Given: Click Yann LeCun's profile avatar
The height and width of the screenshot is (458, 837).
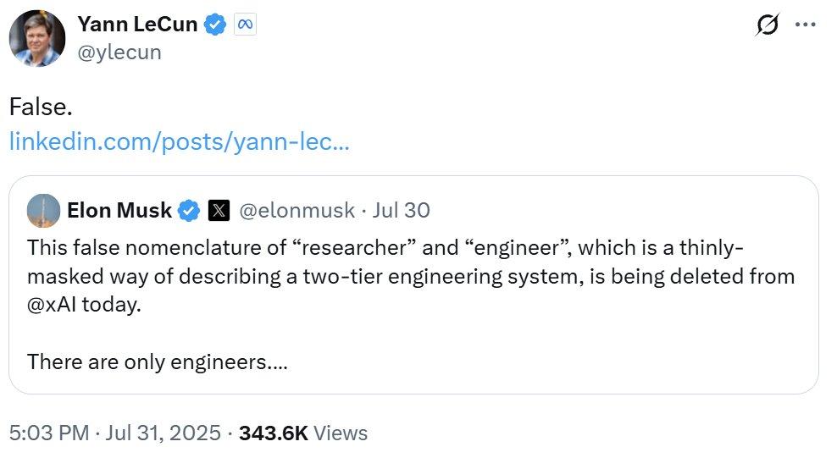Looking at the screenshot, I should click(37, 38).
